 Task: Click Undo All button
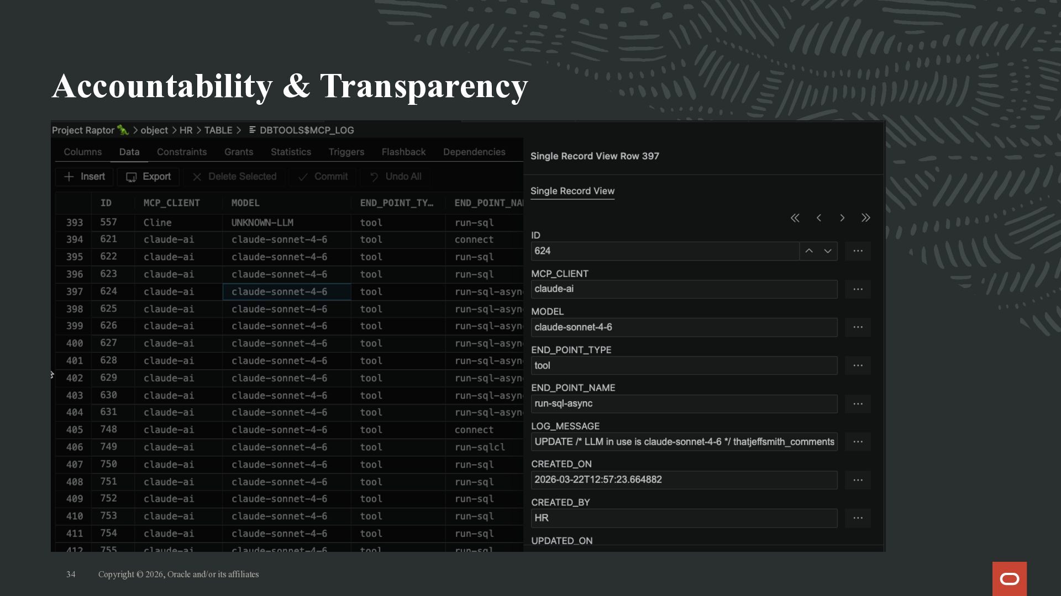(x=396, y=177)
